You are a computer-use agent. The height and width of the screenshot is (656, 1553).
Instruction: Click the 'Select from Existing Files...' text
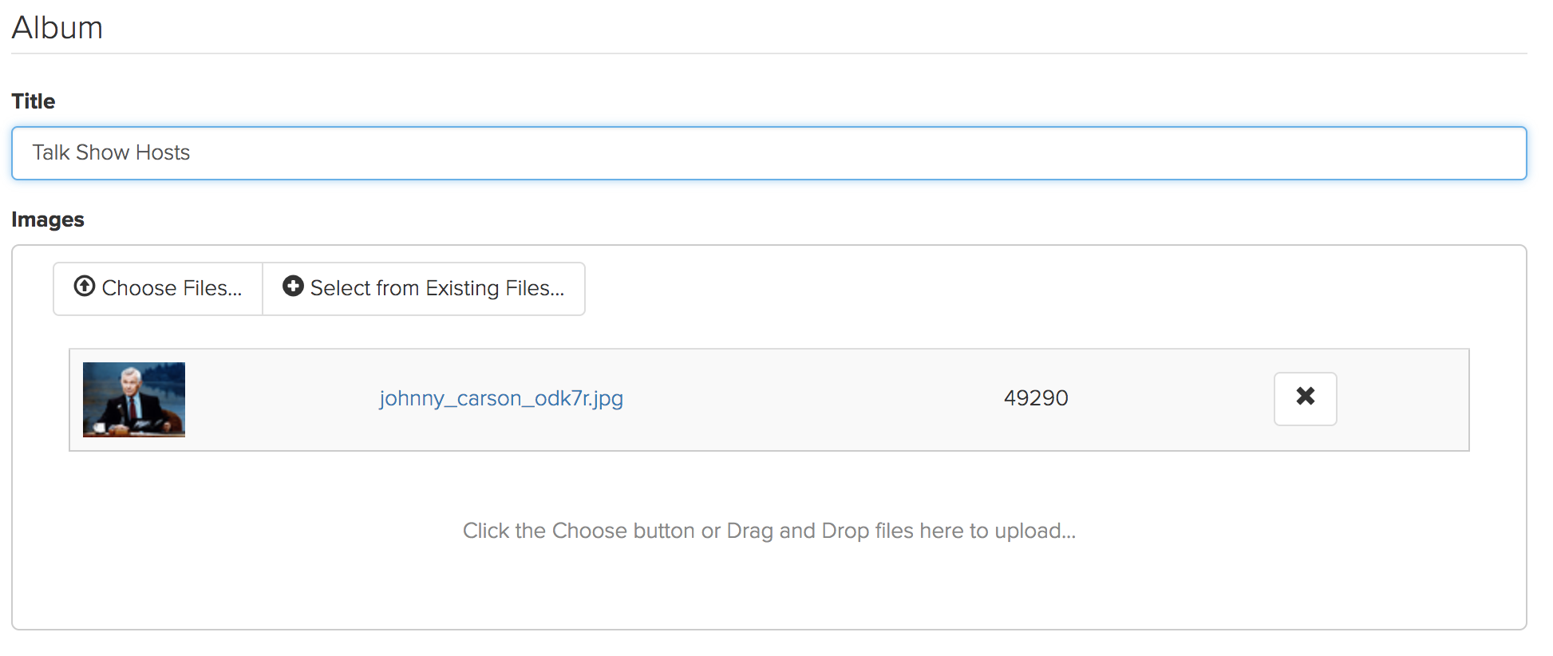(437, 288)
